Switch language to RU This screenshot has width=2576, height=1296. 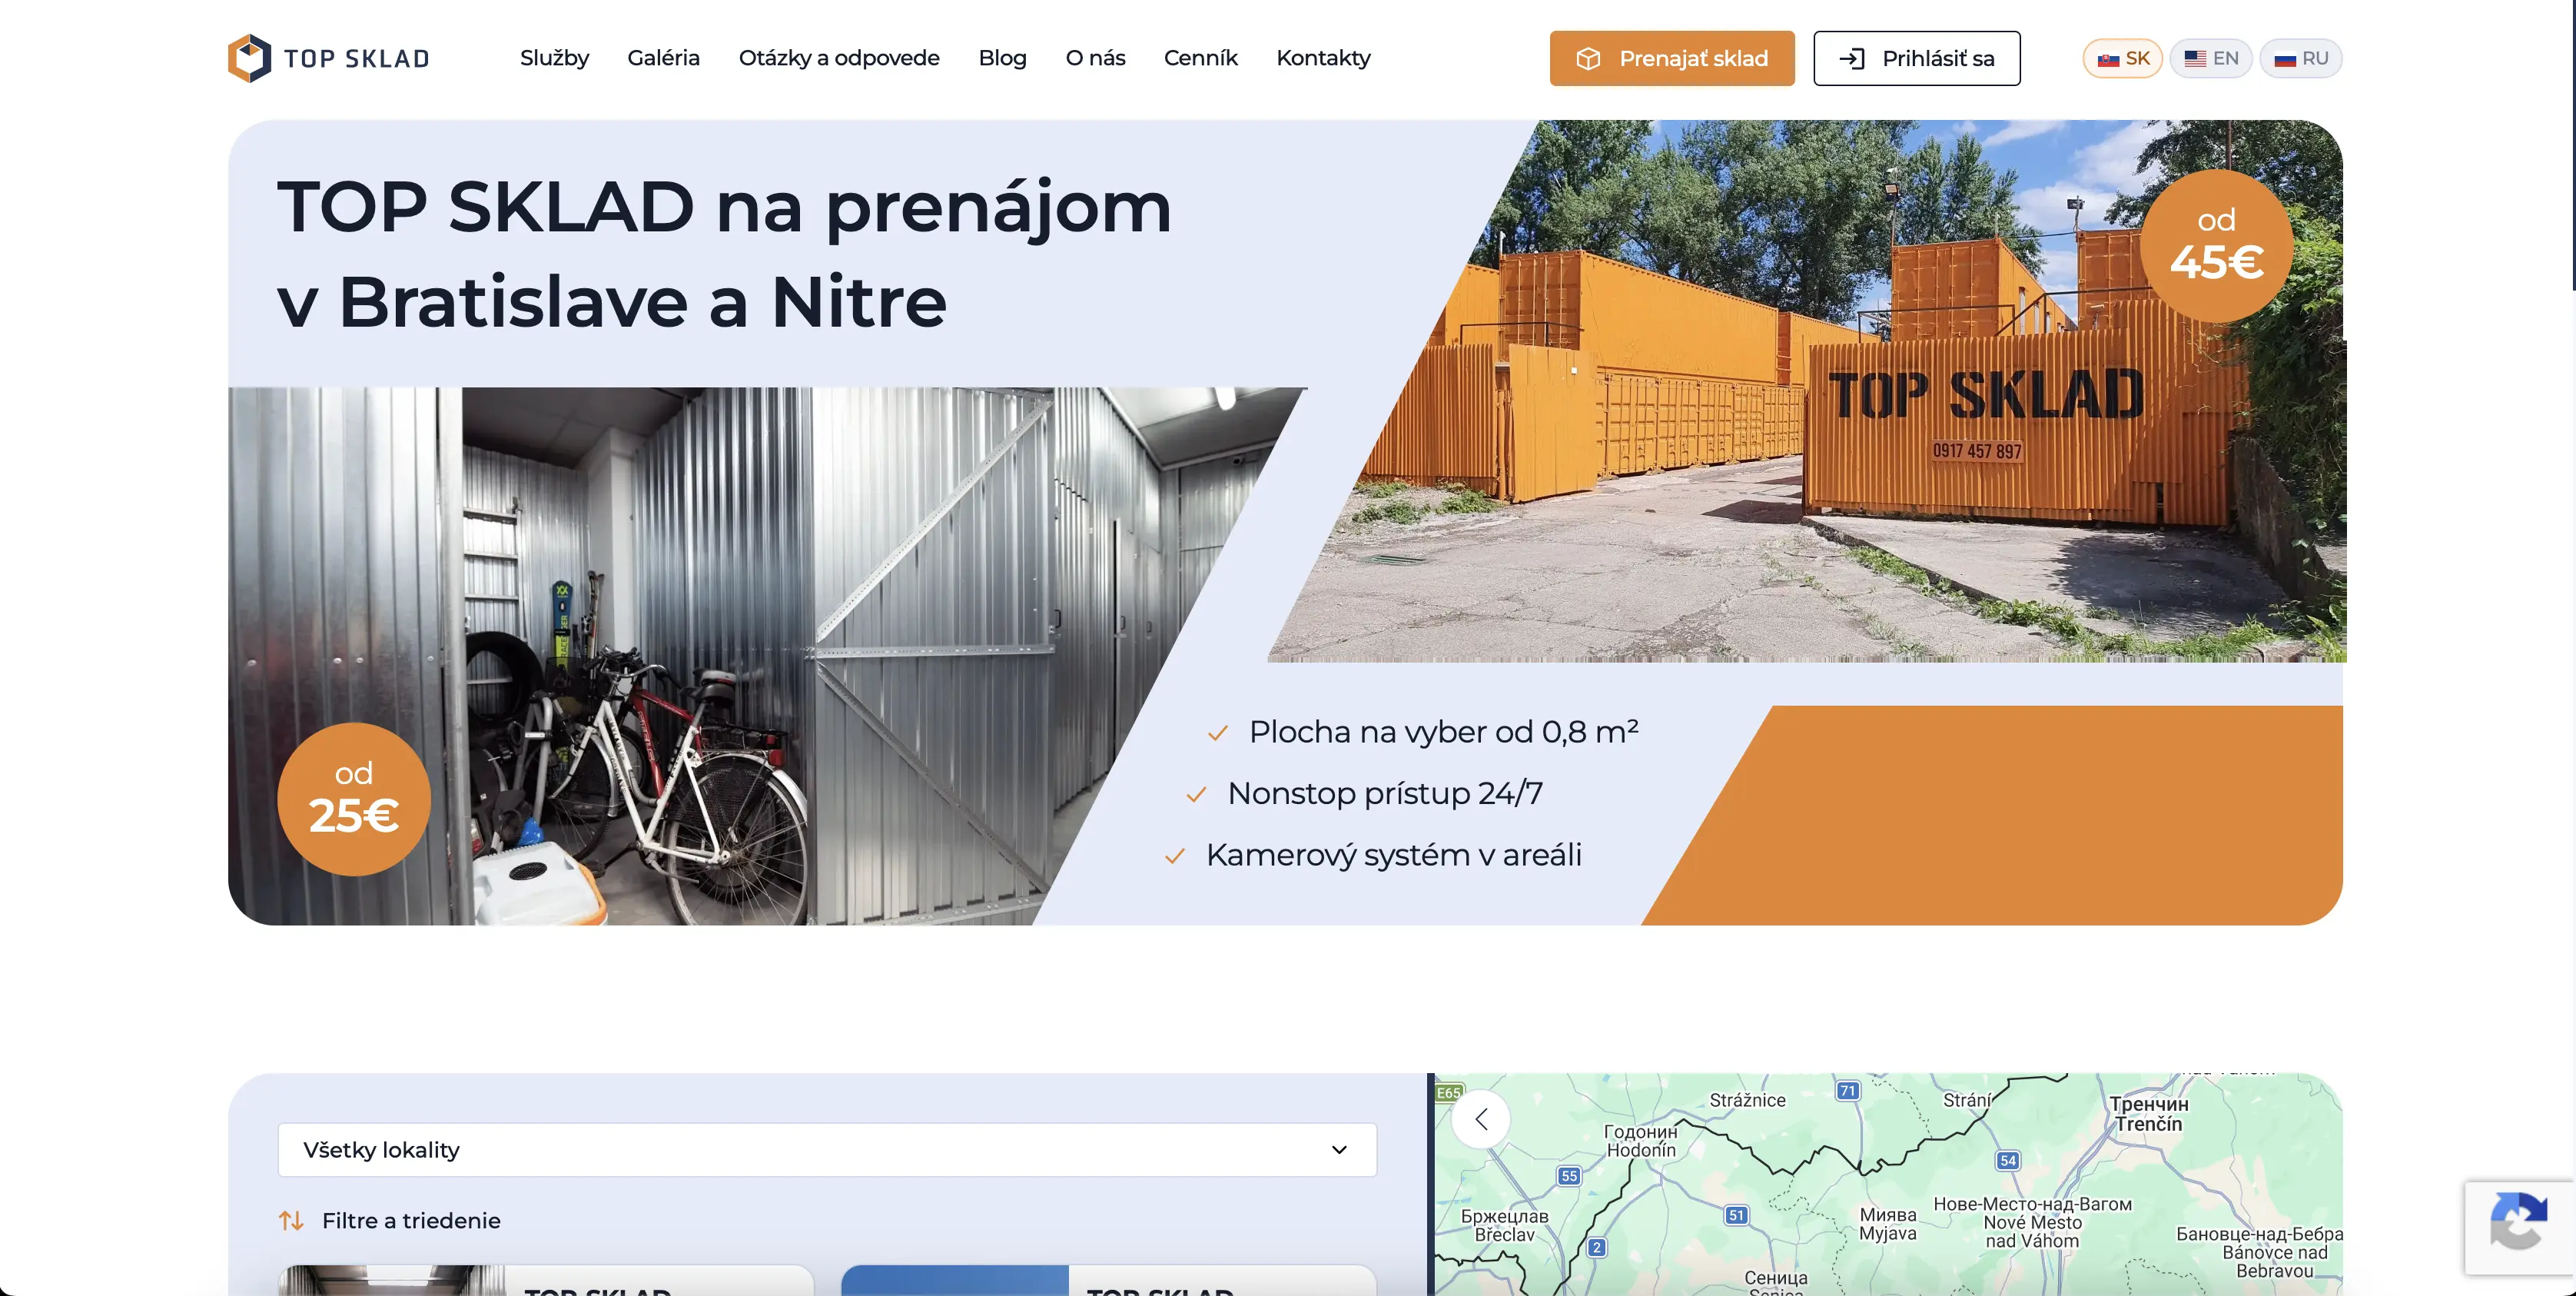2301,59
